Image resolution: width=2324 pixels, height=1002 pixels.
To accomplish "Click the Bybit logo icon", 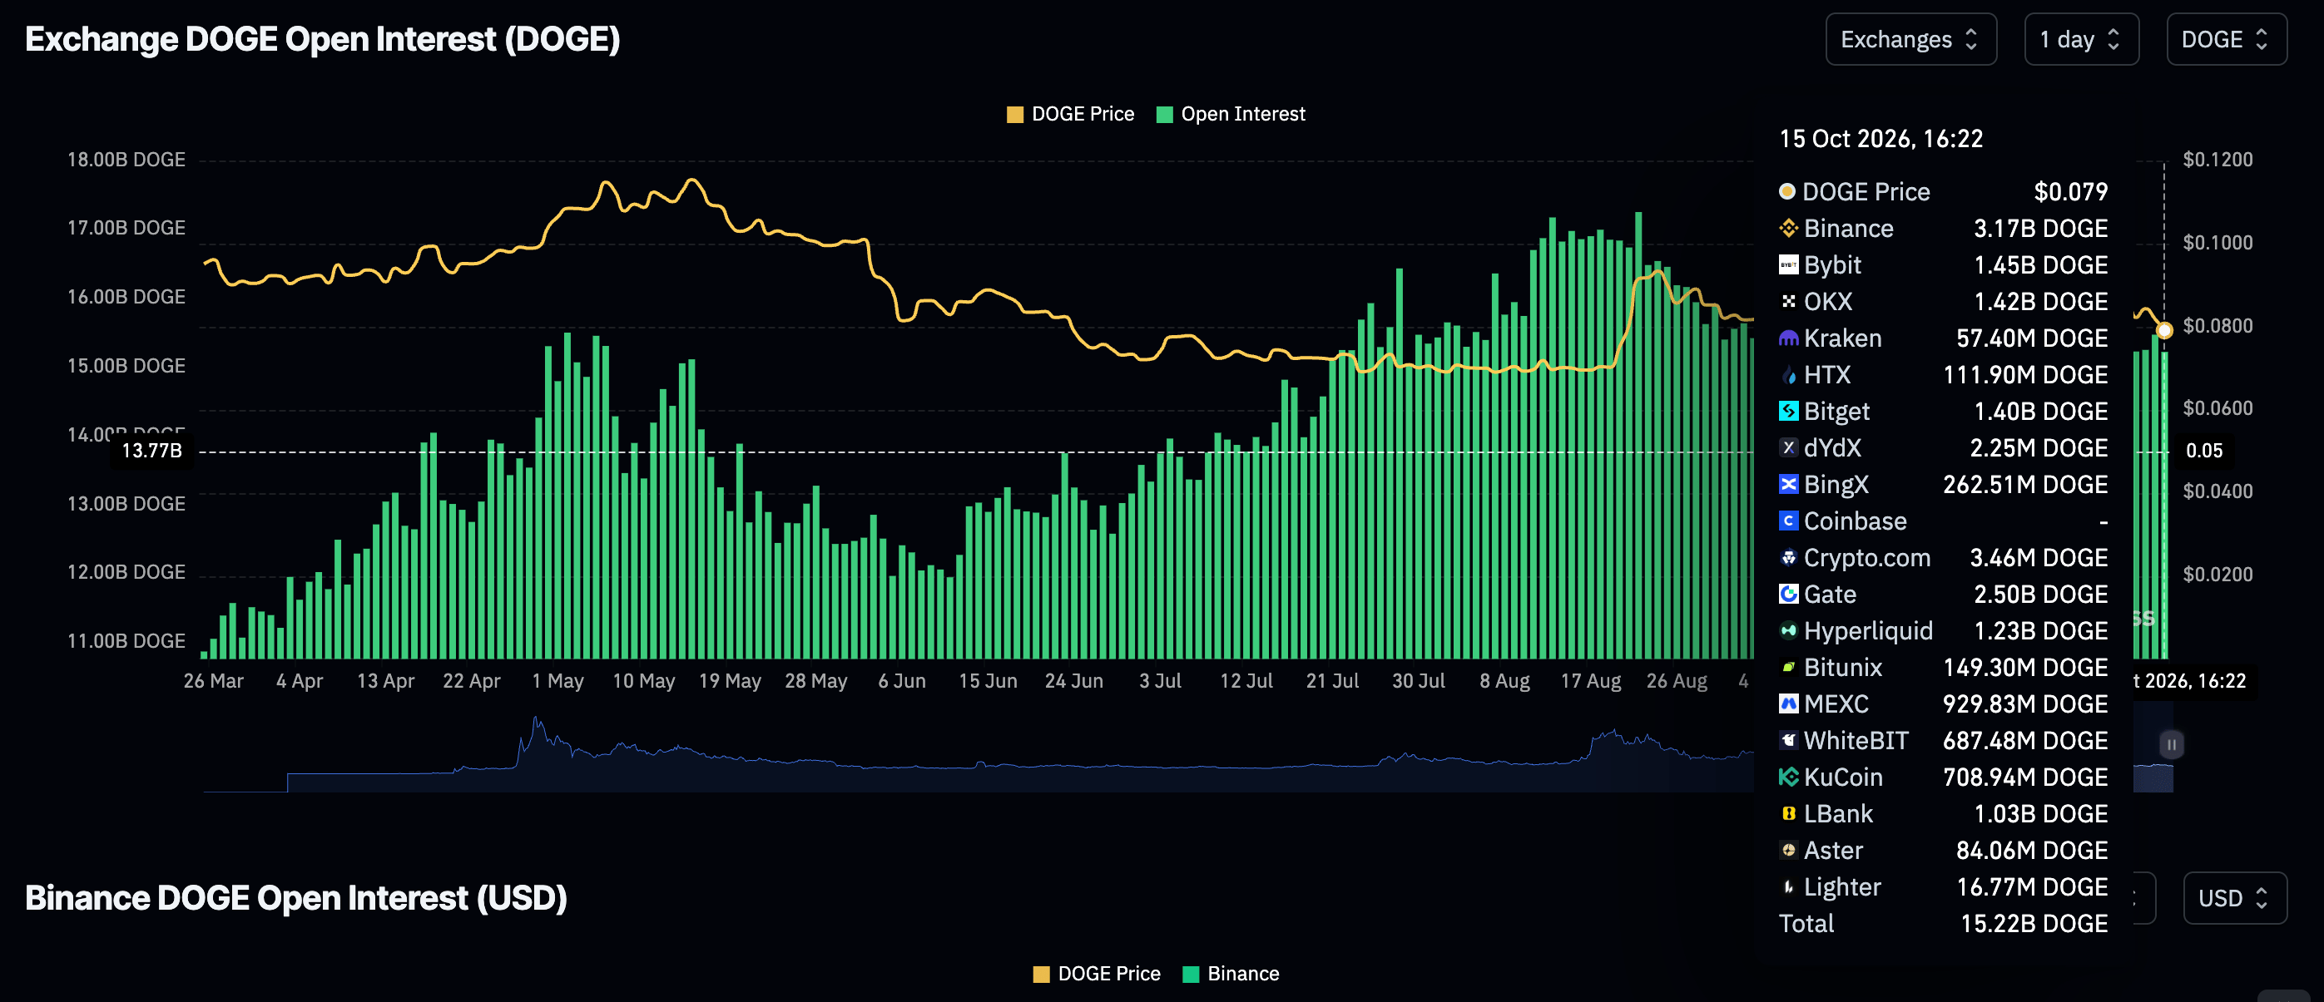I will (1788, 265).
